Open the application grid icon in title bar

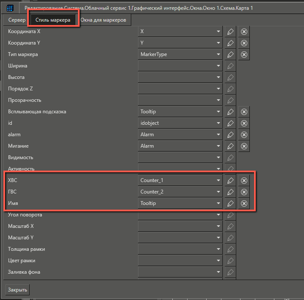click(x=10, y=8)
